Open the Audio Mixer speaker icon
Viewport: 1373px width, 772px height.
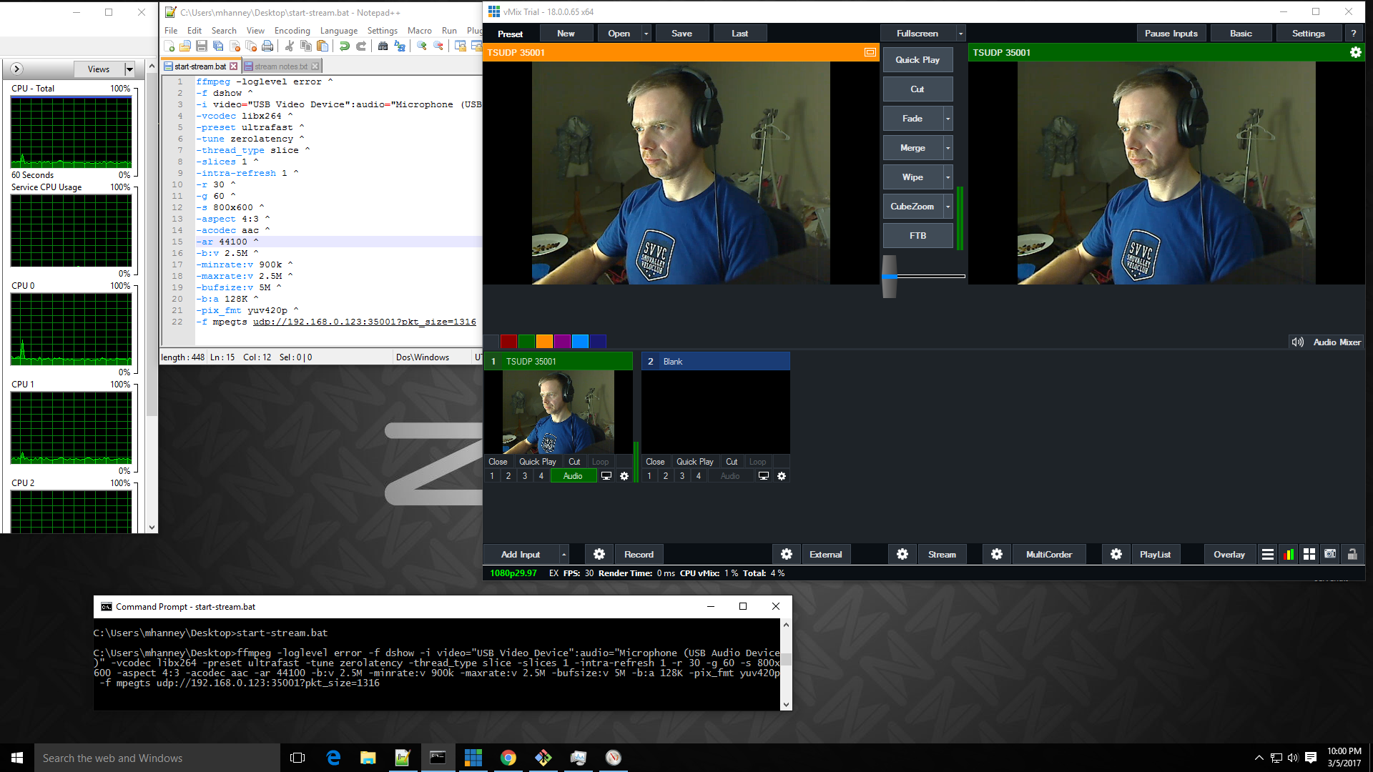click(x=1297, y=342)
